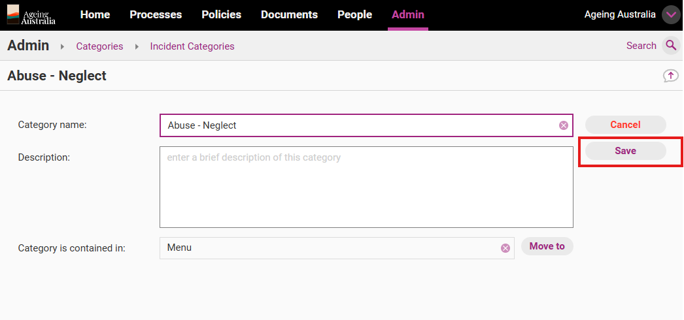The image size is (684, 320).
Task: Click the Search text link
Action: tap(641, 46)
